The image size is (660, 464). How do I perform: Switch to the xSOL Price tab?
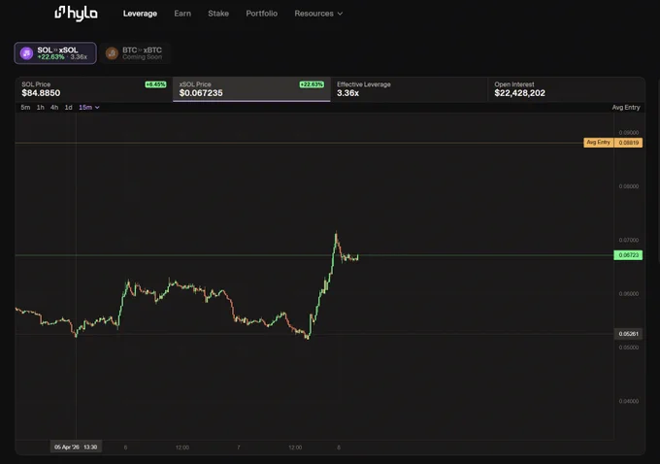[251, 89]
